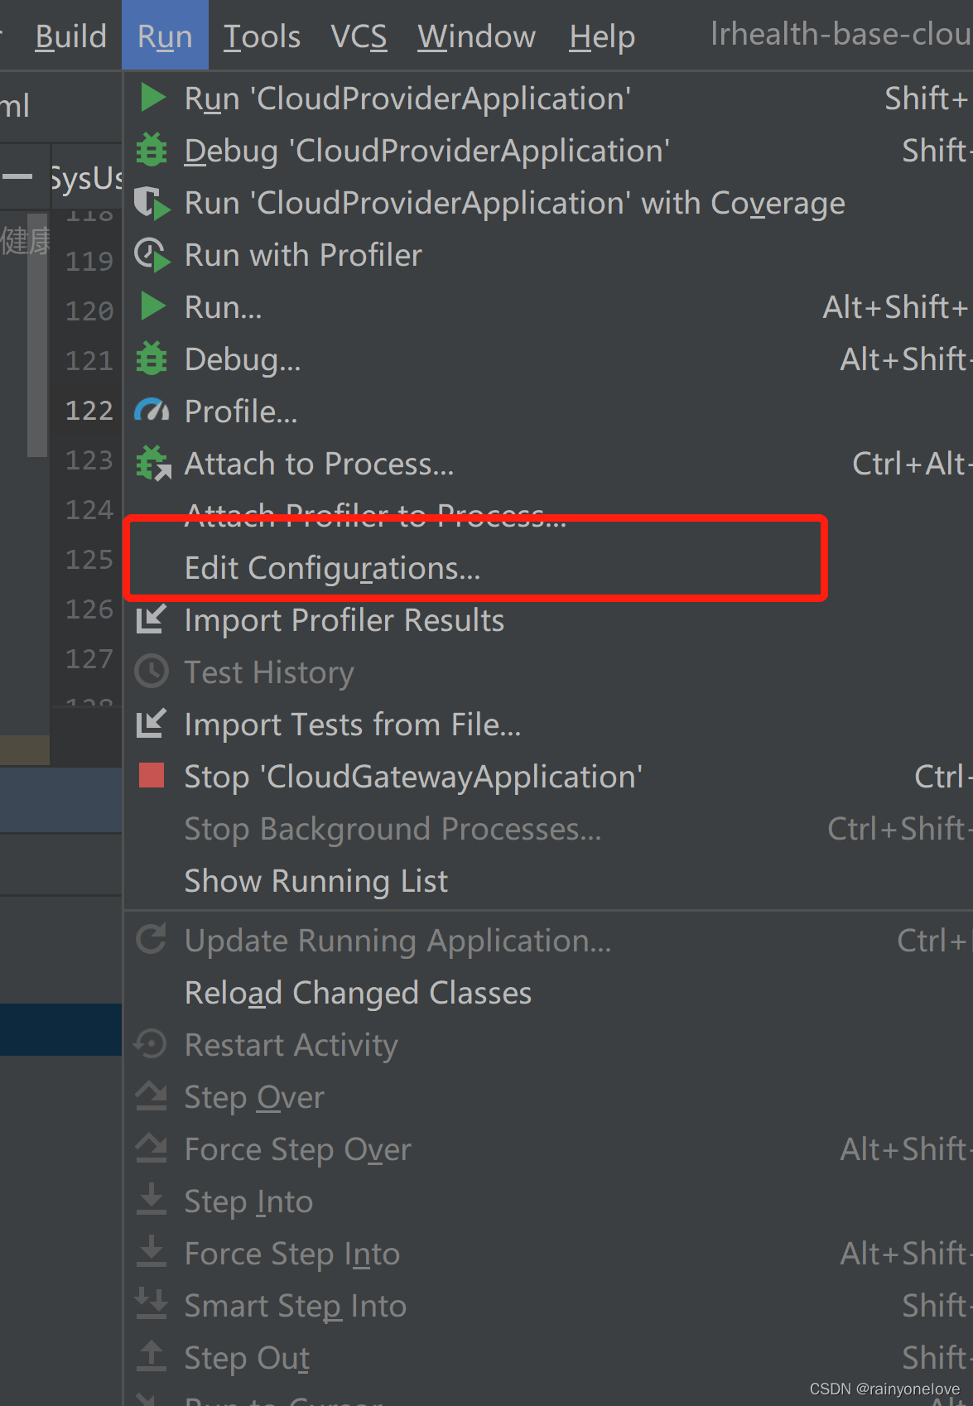Open Edit Configurations... menu entry
Screen dimensions: 973x1406
coord(332,568)
